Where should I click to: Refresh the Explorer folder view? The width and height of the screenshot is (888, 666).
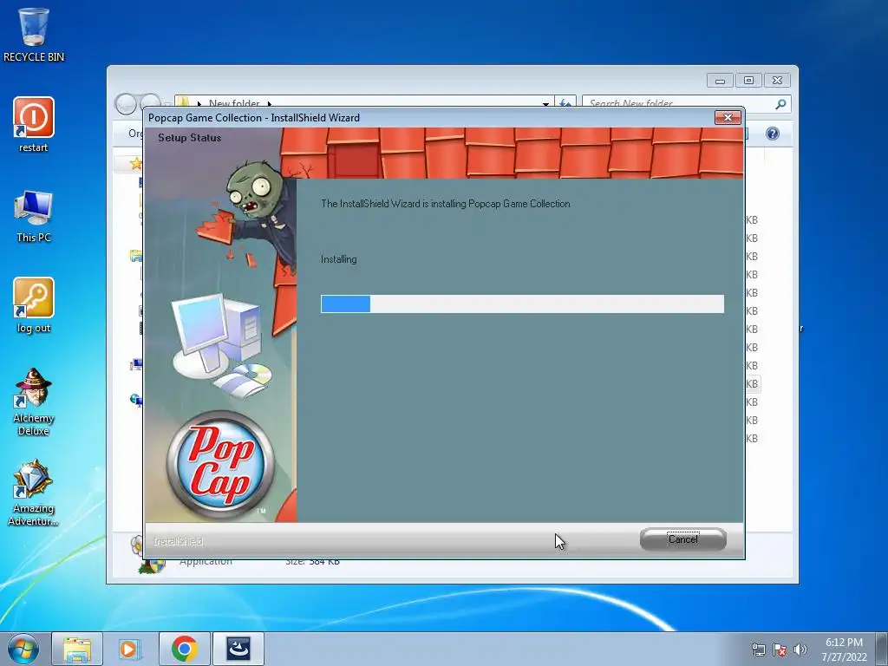565,103
